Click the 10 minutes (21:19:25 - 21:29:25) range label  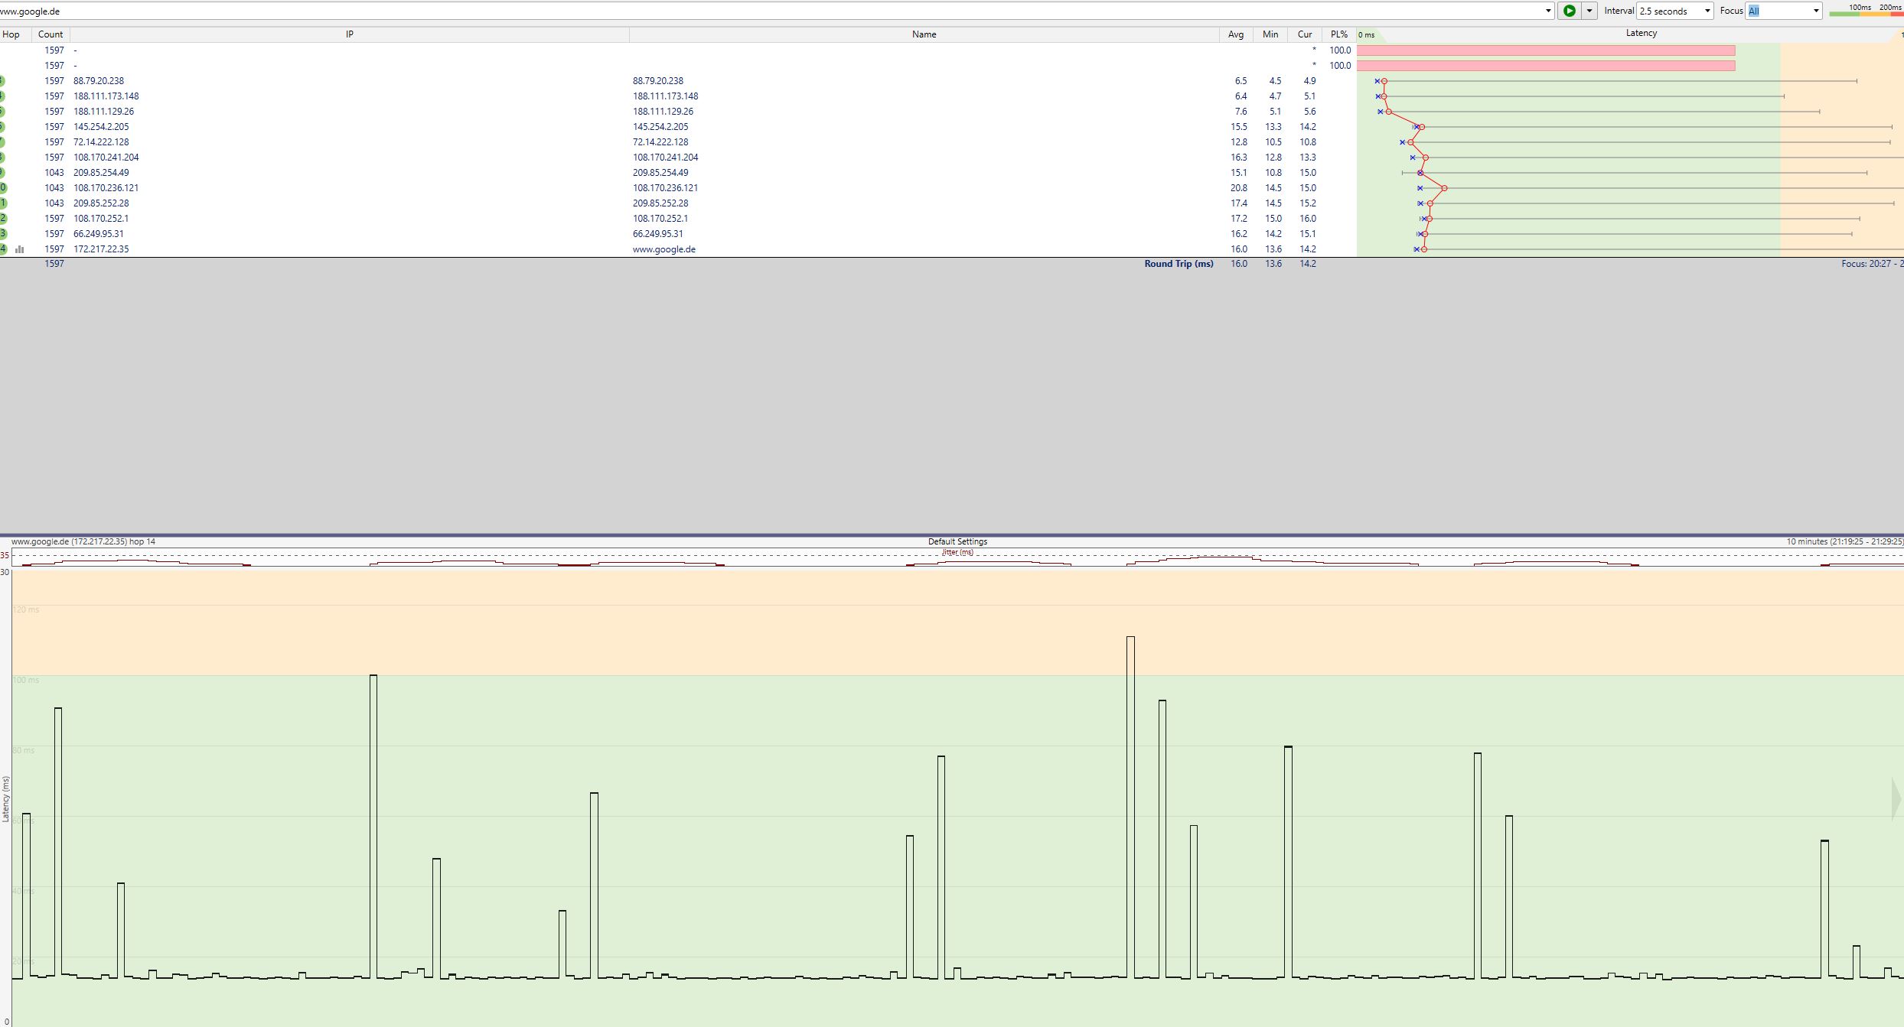click(x=1844, y=541)
